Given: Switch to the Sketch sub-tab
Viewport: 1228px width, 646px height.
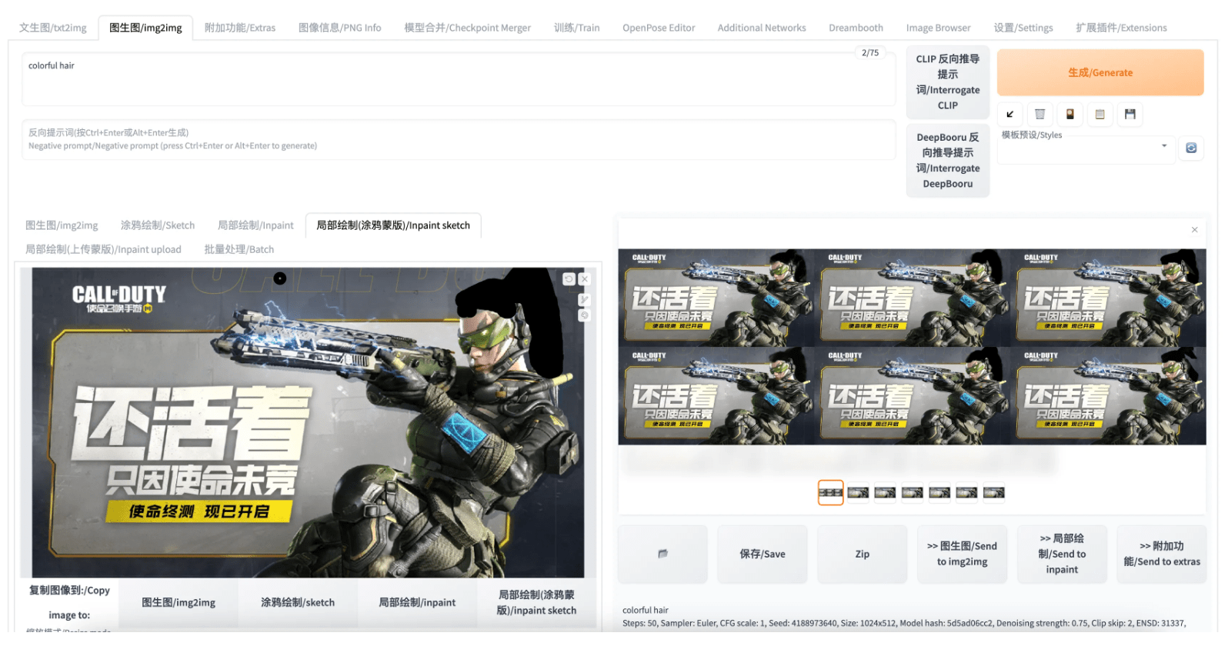Looking at the screenshot, I should coord(158,225).
